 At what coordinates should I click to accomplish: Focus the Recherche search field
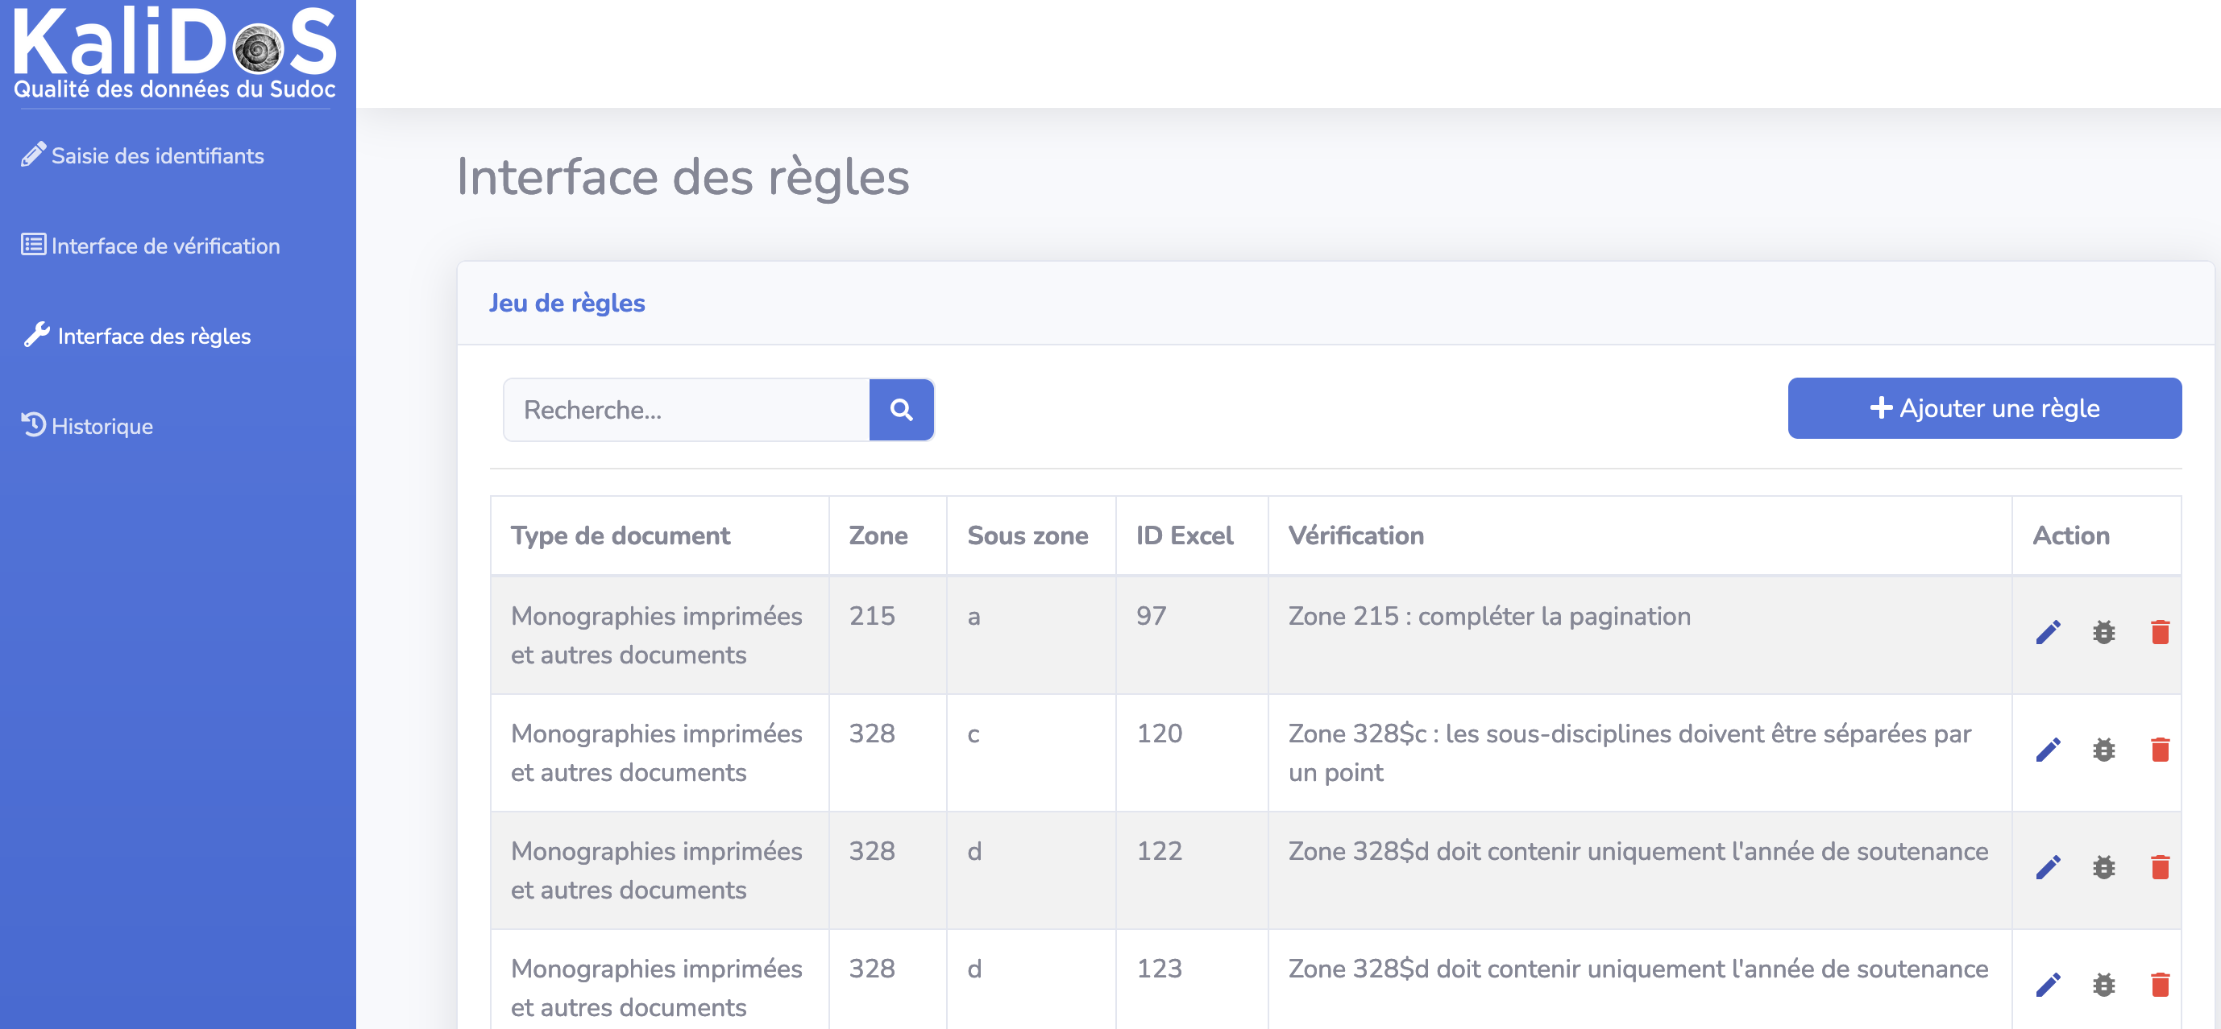tap(687, 410)
